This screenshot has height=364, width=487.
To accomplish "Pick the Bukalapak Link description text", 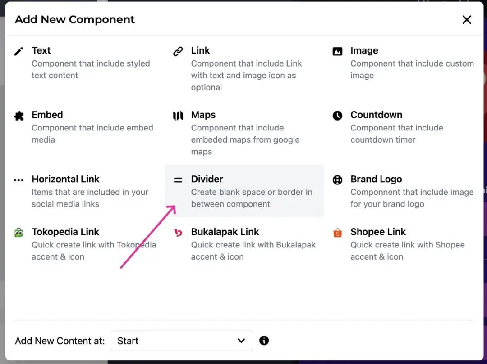I will (x=253, y=251).
